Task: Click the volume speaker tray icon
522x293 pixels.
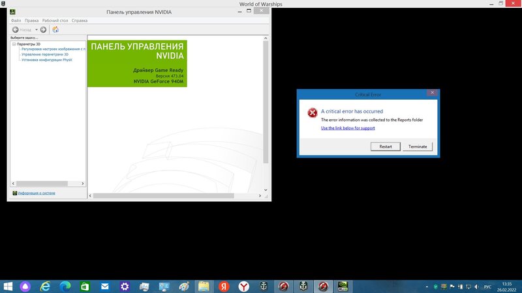Action: pyautogui.click(x=477, y=286)
